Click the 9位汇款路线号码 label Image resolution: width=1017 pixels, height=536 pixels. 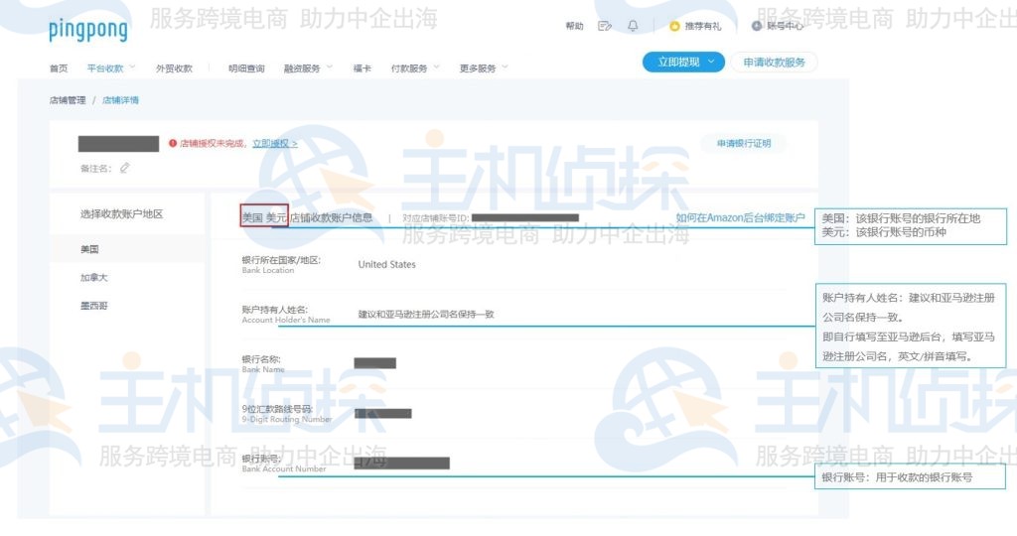click(x=278, y=409)
